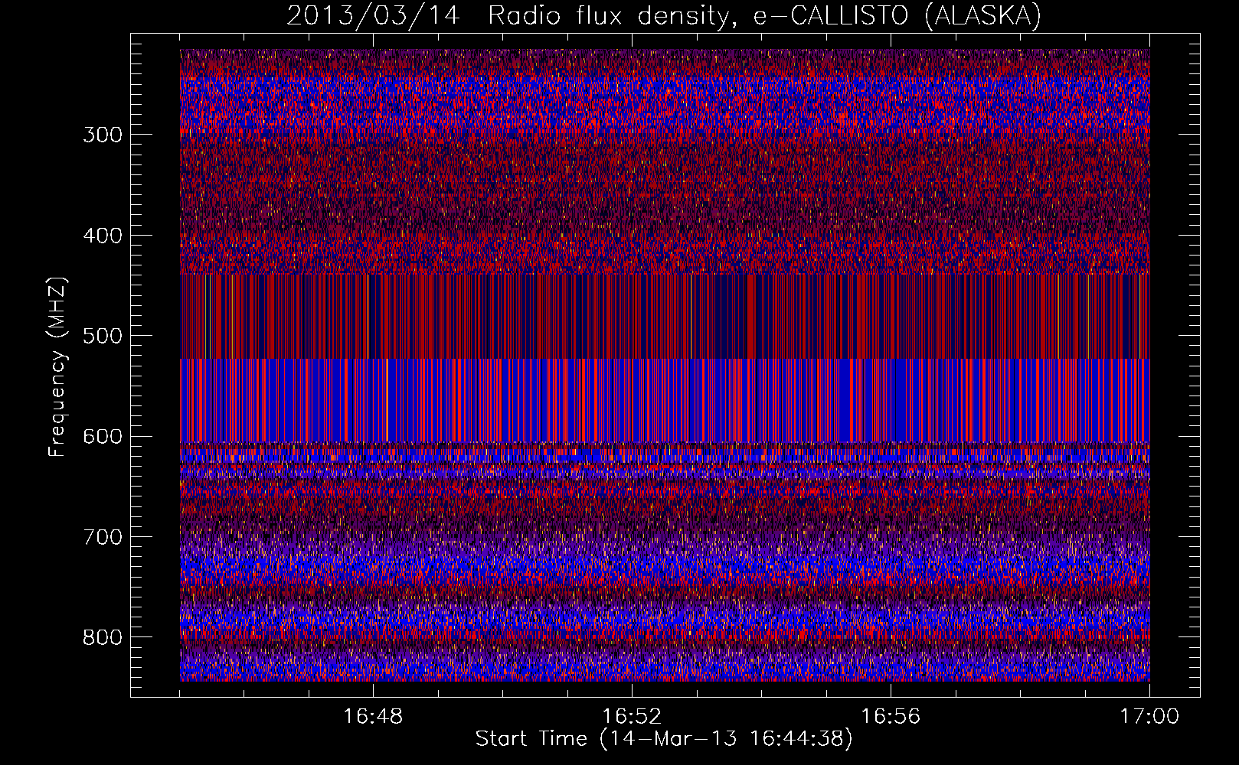Click the 800 frequency tick label
The width and height of the screenshot is (1239, 765).
103,638
